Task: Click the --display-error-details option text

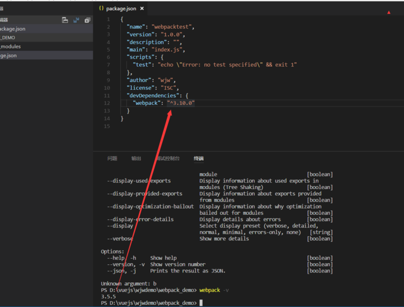Action: coord(140,219)
